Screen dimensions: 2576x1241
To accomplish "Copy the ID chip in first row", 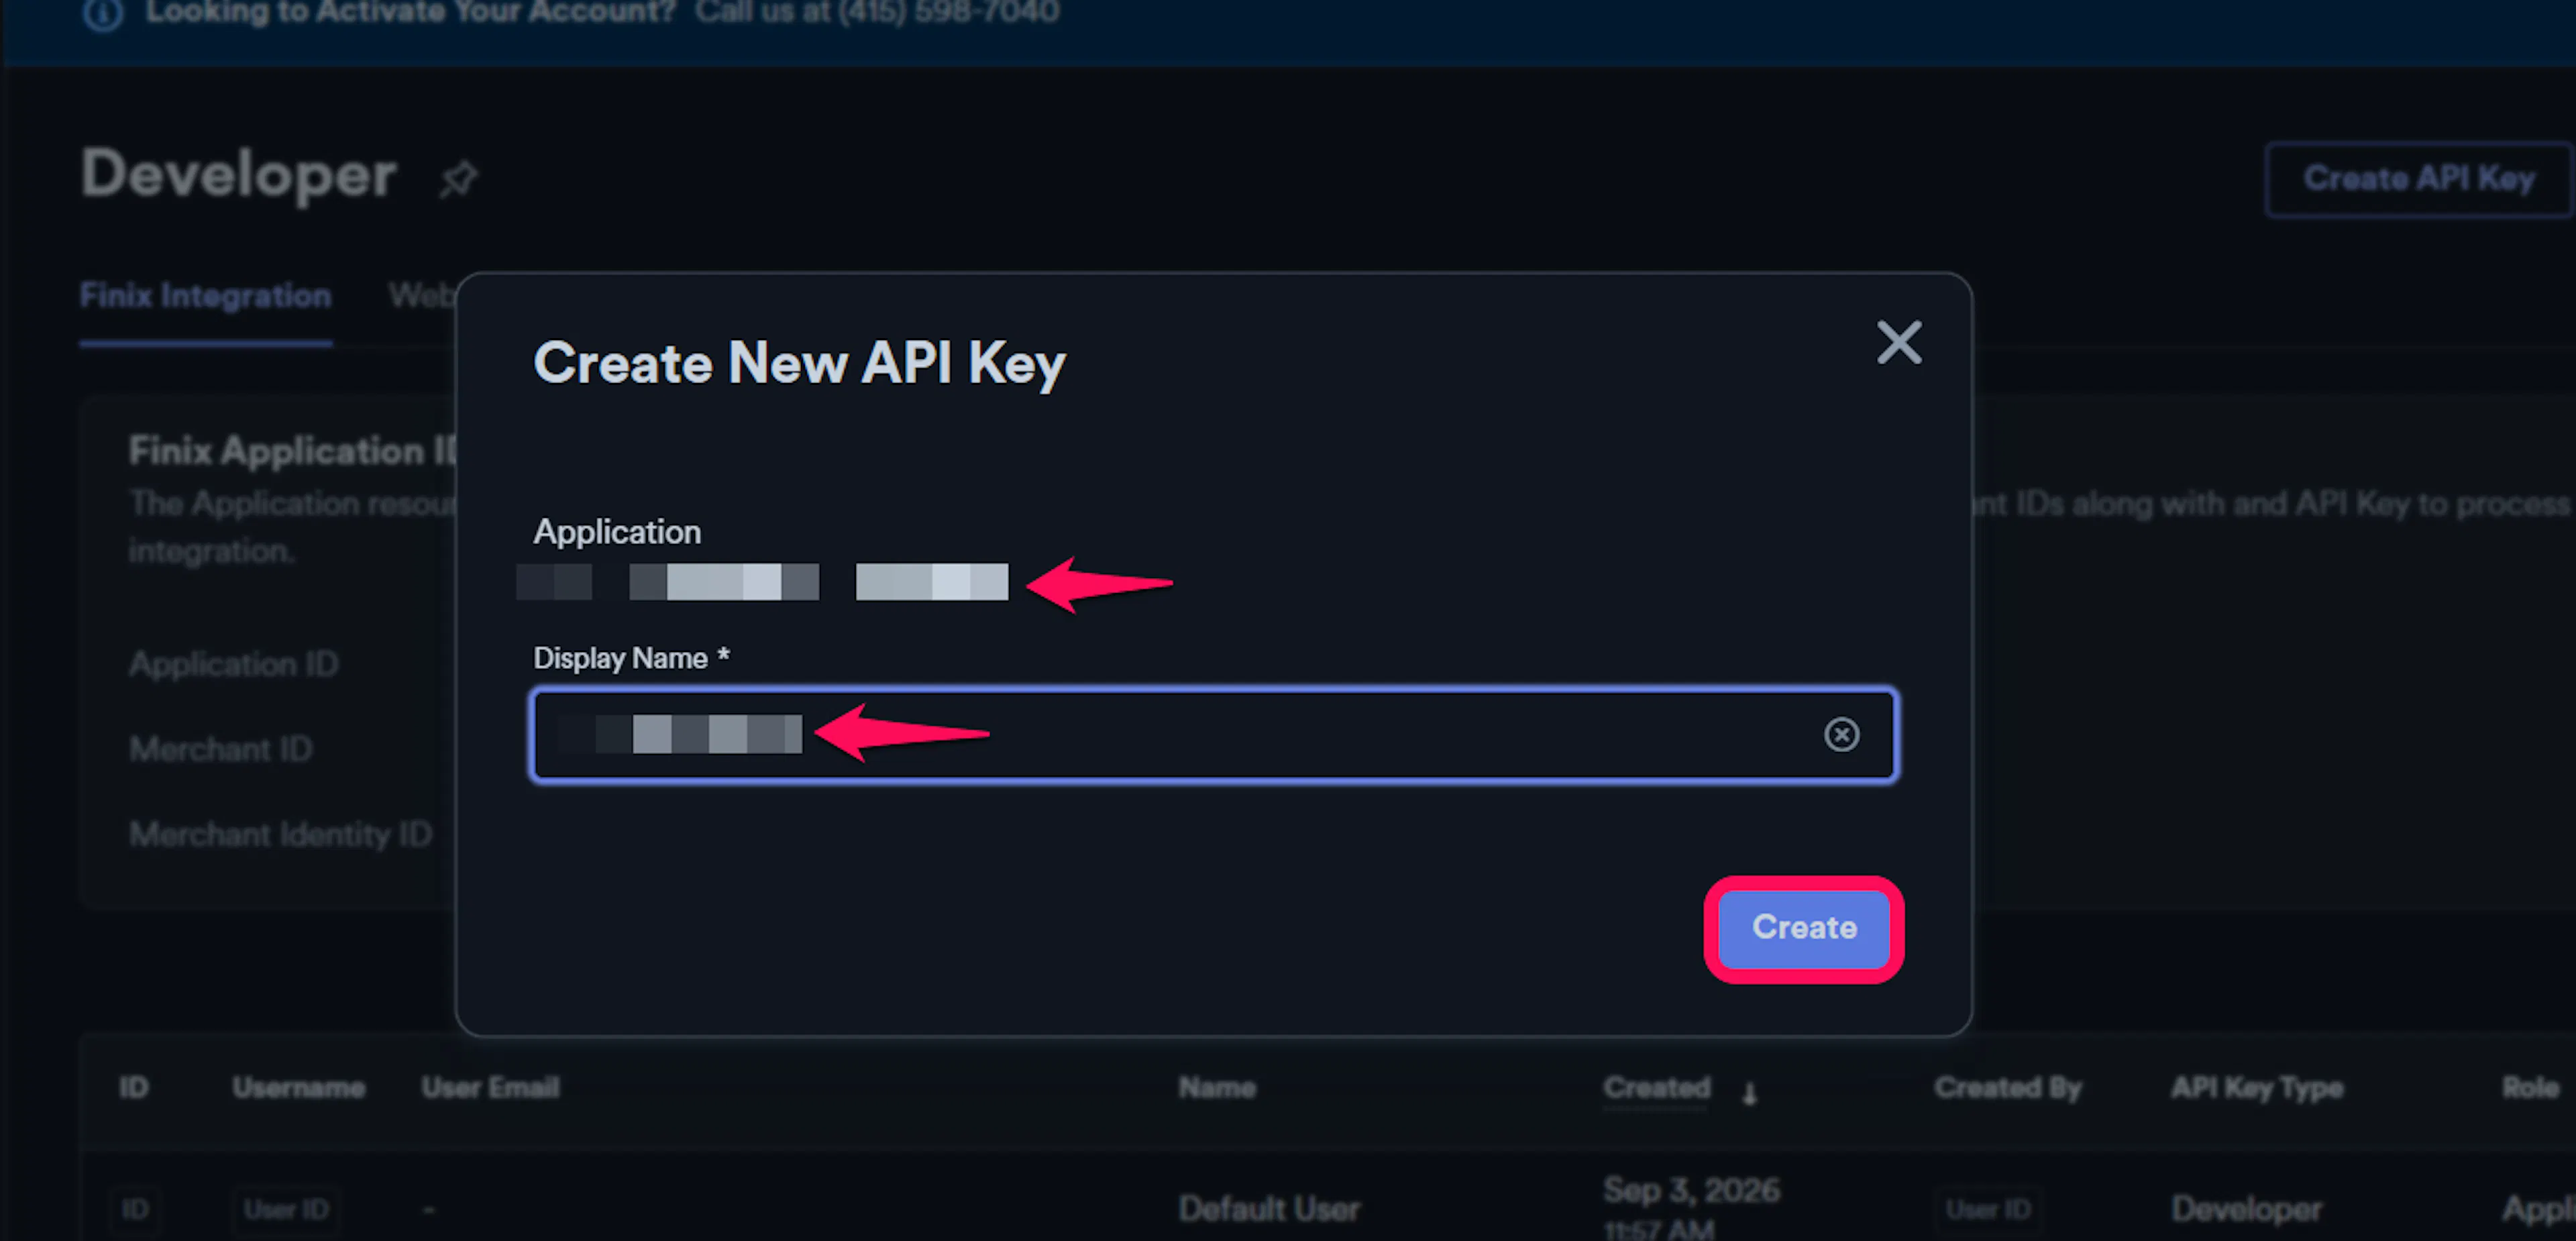I will point(135,1209).
